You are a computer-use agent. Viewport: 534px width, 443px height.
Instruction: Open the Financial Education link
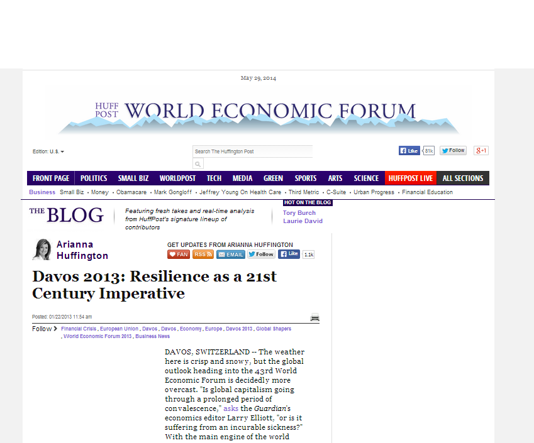pyautogui.click(x=428, y=192)
